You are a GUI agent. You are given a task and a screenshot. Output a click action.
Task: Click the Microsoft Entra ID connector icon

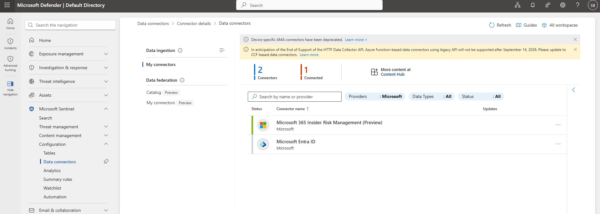click(x=263, y=144)
